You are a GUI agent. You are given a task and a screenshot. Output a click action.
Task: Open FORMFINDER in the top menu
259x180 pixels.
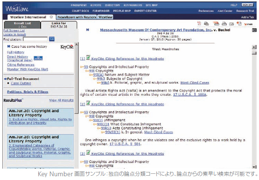[x=101, y=11]
